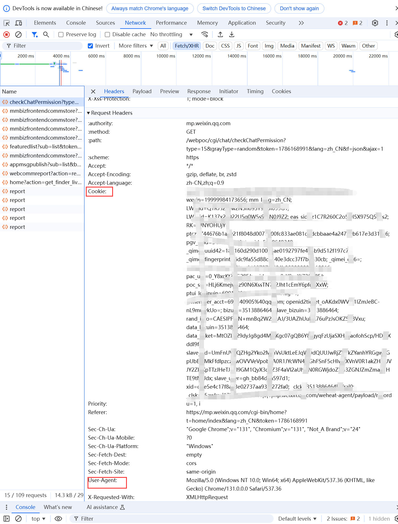Select JS filter type
Screen dimensions: 398x524
pyautogui.click(x=239, y=46)
